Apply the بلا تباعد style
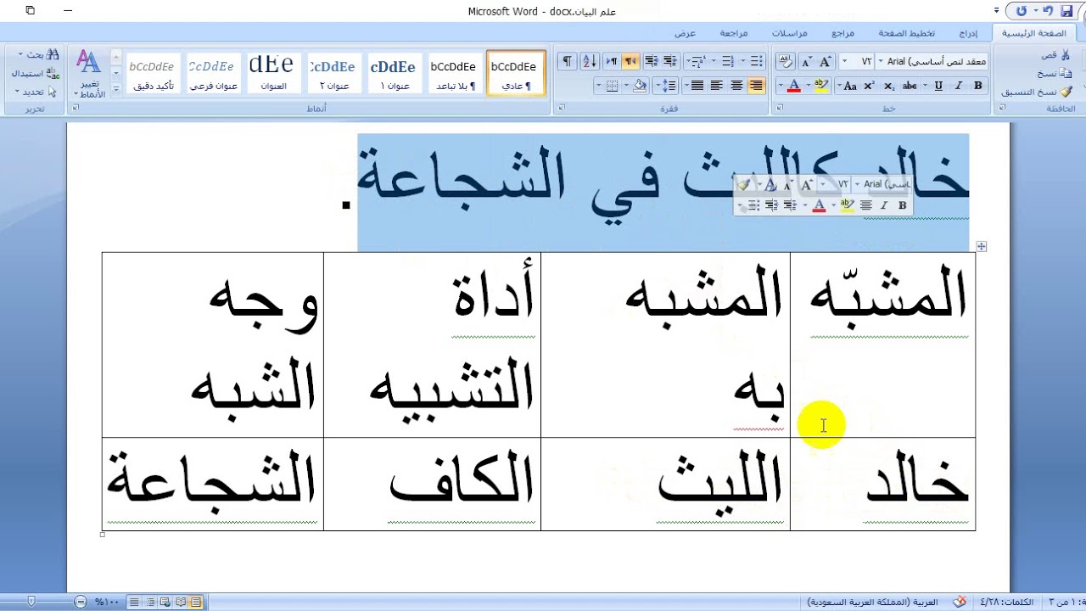This screenshot has width=1086, height=611. click(455, 74)
